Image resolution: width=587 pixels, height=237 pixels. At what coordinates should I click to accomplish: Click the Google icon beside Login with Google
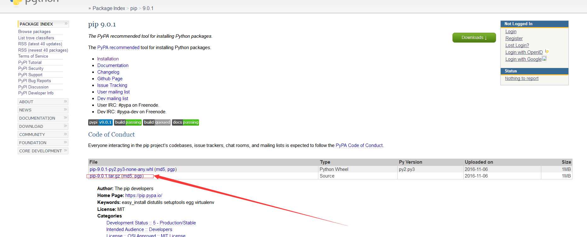click(x=544, y=59)
